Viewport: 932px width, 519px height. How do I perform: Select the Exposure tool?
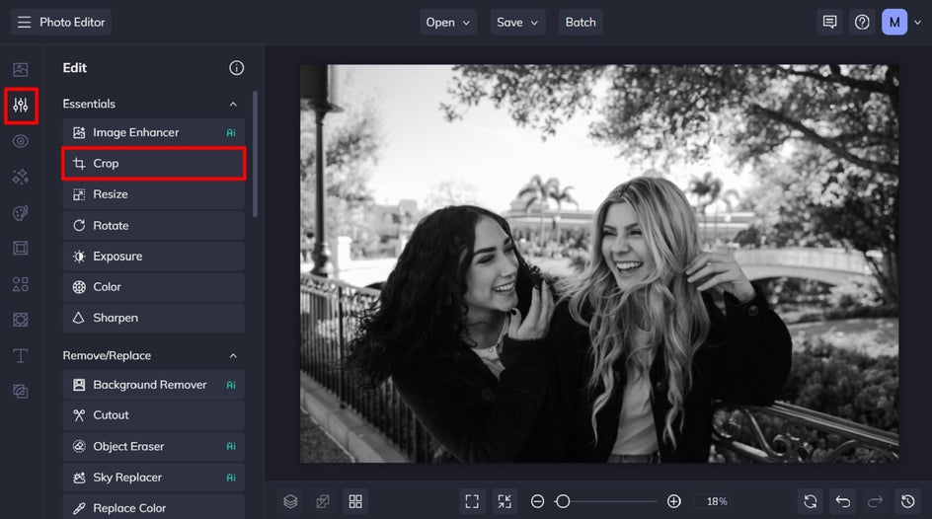(153, 257)
